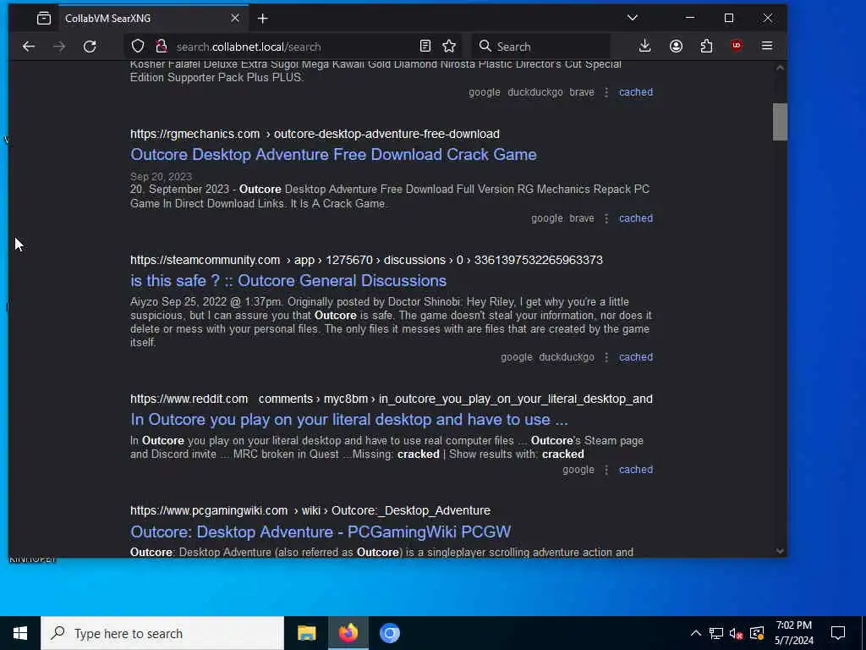Open Firefox account icon

pyautogui.click(x=676, y=46)
